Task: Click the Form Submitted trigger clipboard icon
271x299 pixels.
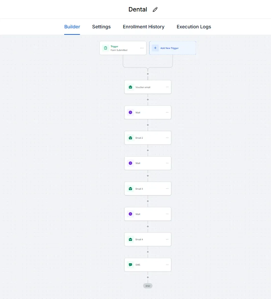Action: point(105,48)
